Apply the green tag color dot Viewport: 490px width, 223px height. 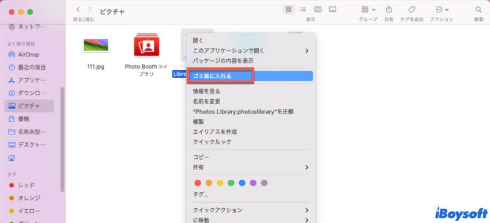231,183
